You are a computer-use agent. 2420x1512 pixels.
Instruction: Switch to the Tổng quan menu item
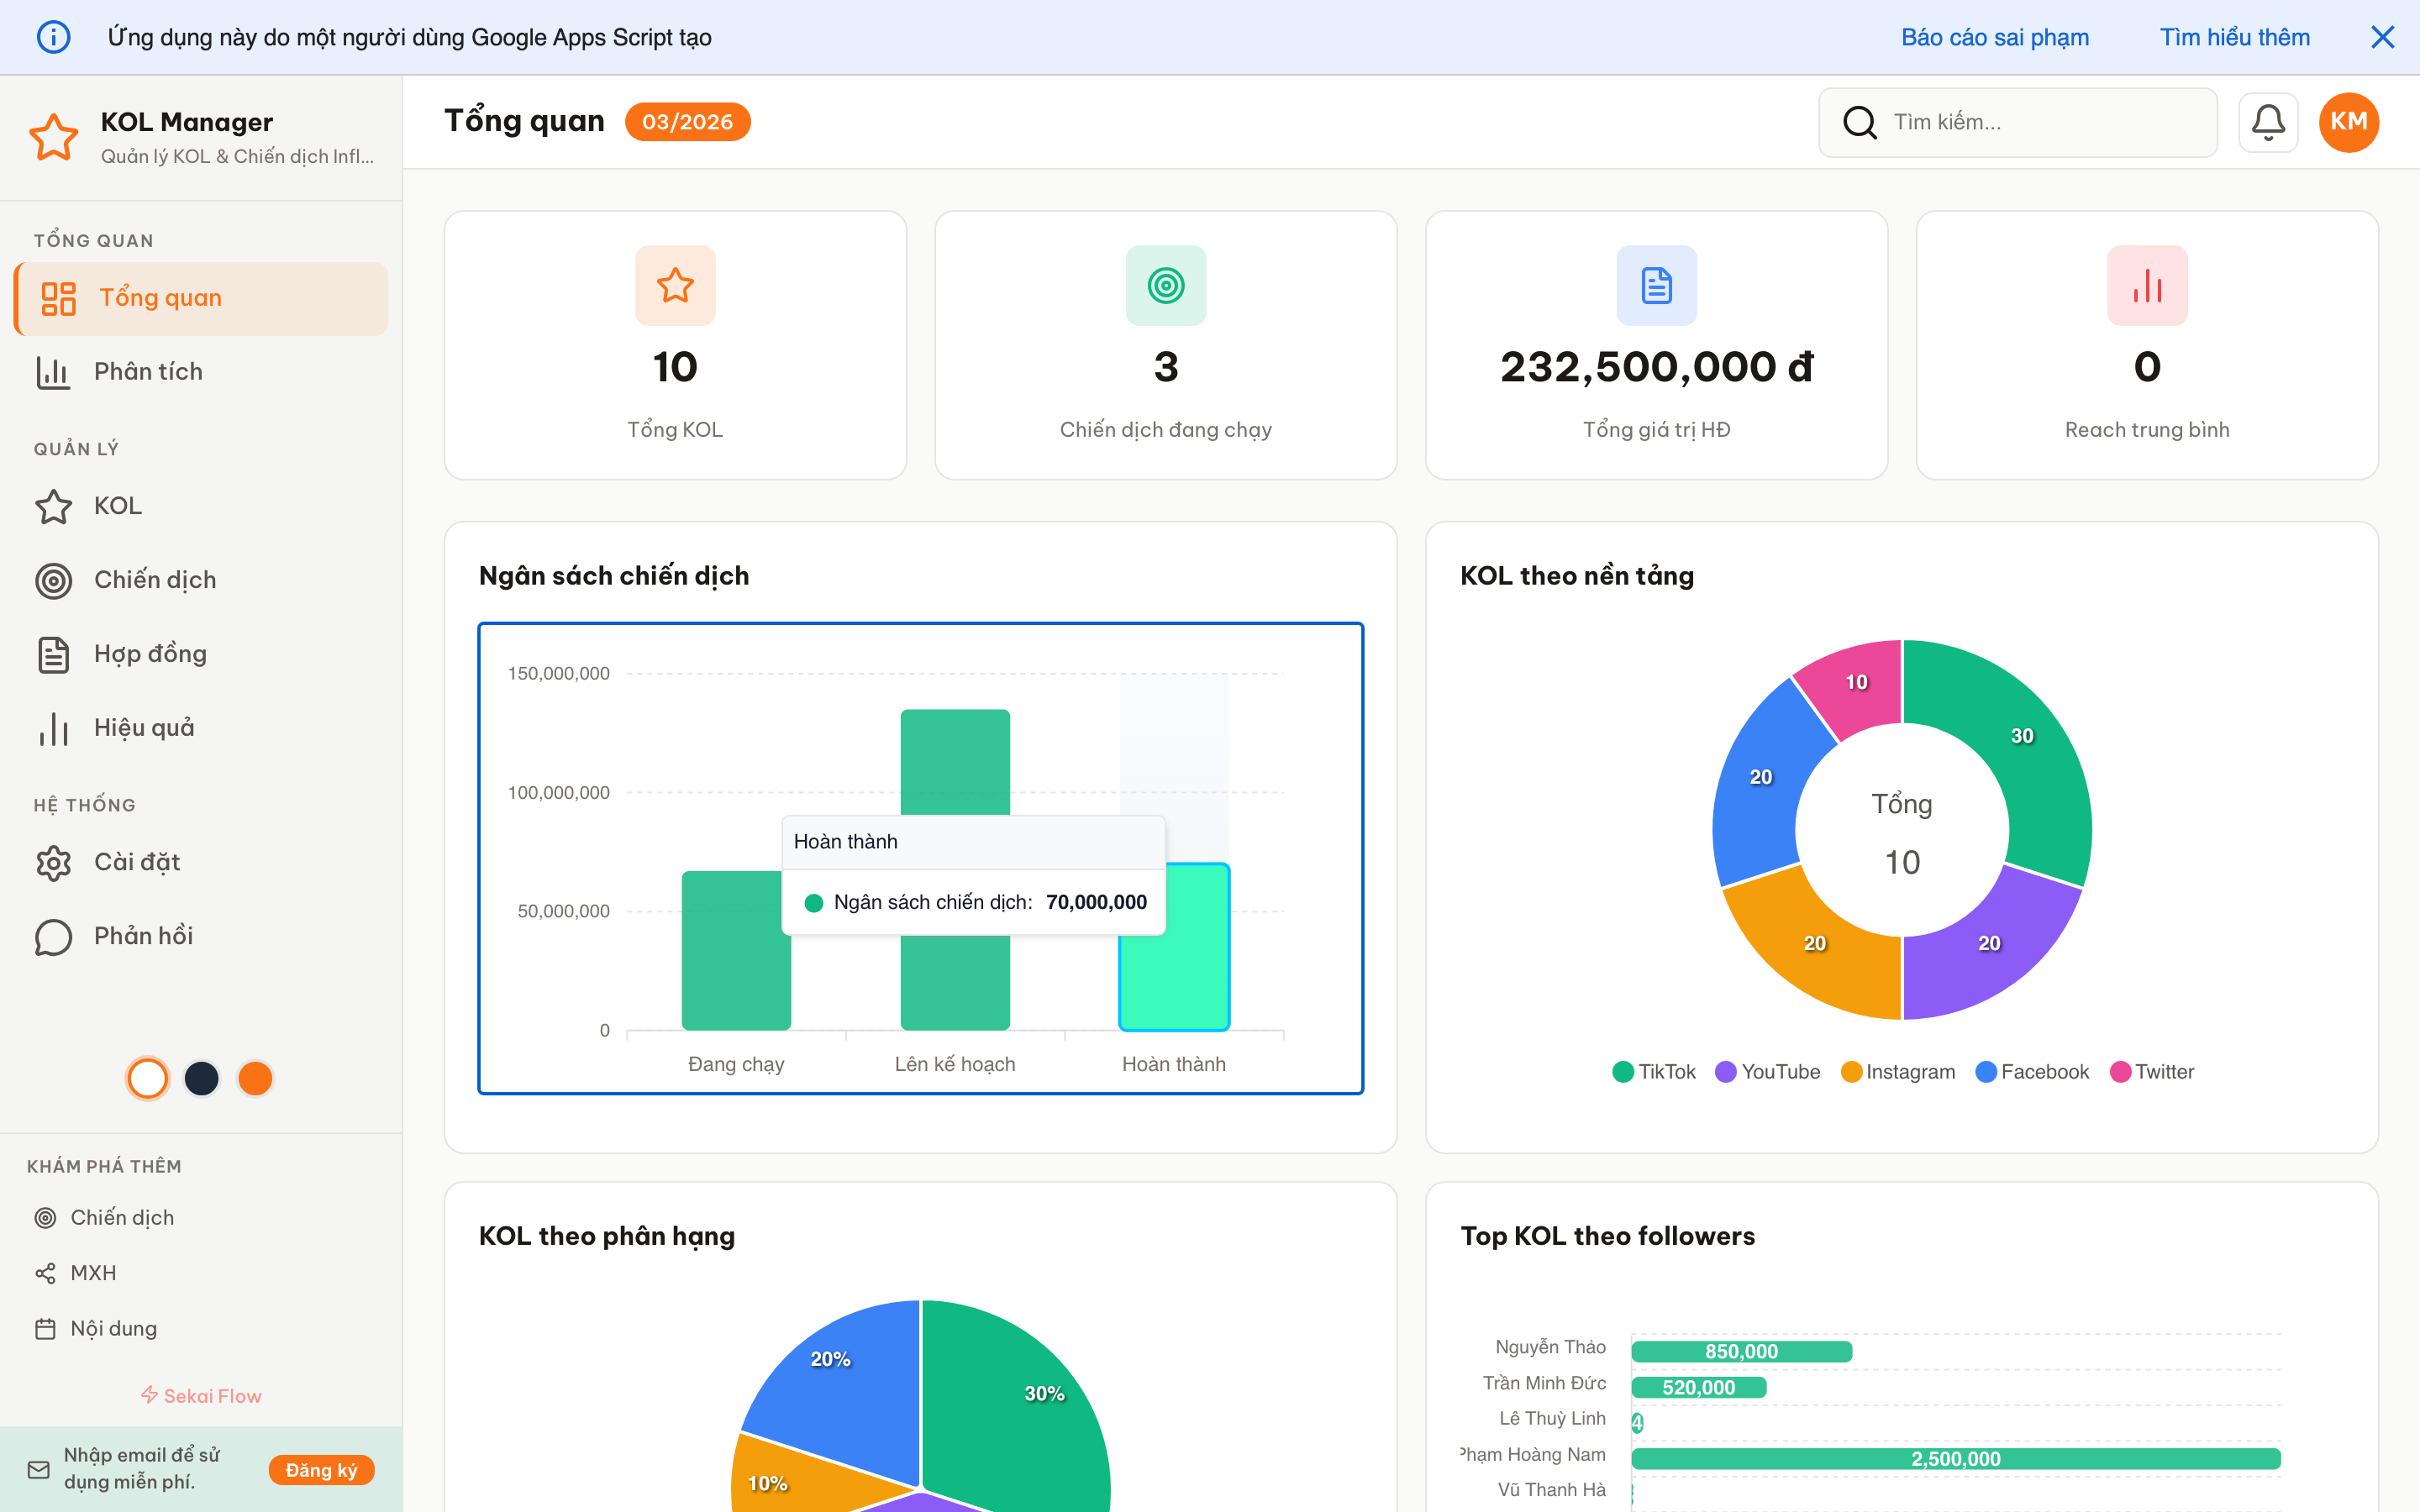coord(160,297)
